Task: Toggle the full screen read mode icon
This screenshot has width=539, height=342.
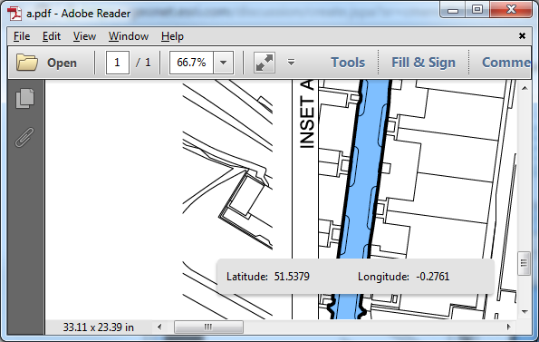Action: pyautogui.click(x=265, y=63)
